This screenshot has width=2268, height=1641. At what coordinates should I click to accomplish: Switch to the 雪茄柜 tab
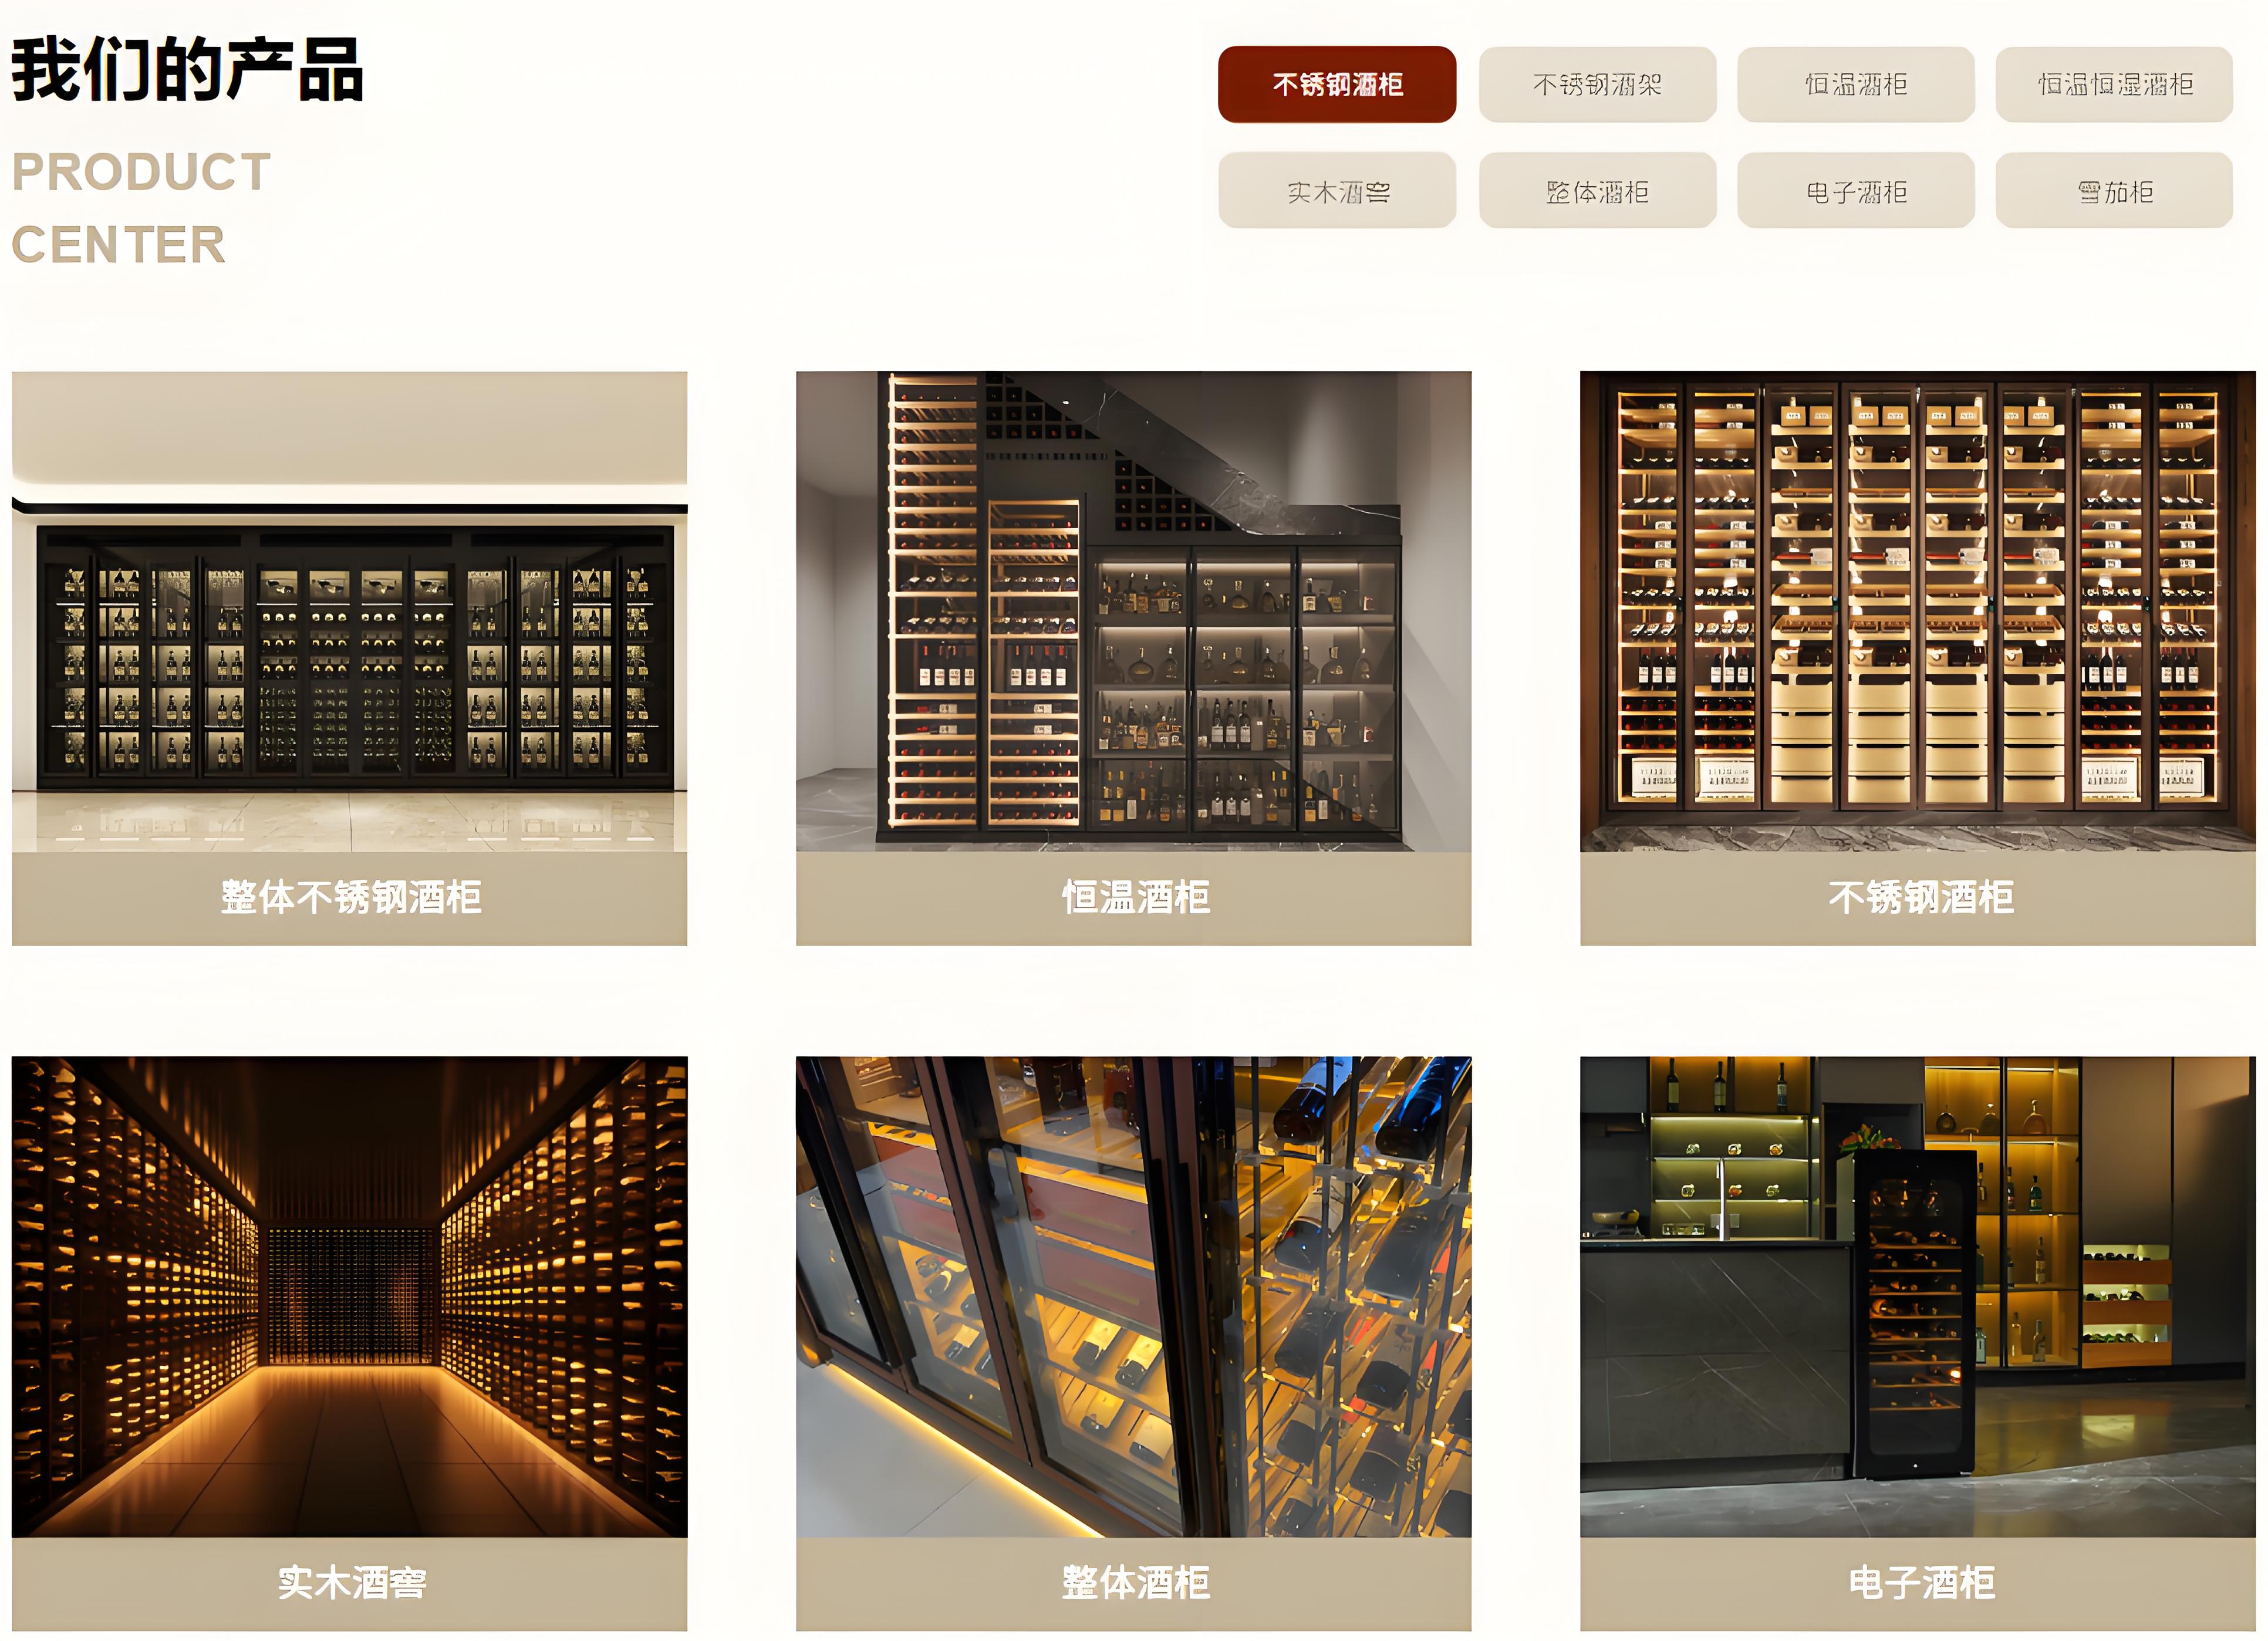click(2114, 191)
